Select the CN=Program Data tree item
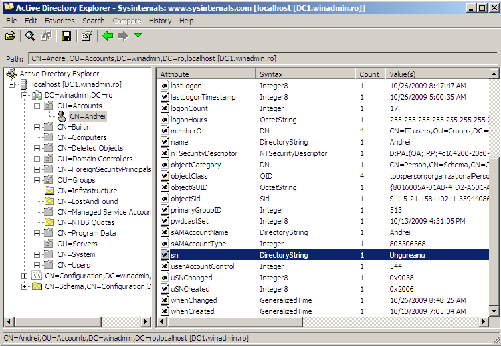 coord(86,233)
